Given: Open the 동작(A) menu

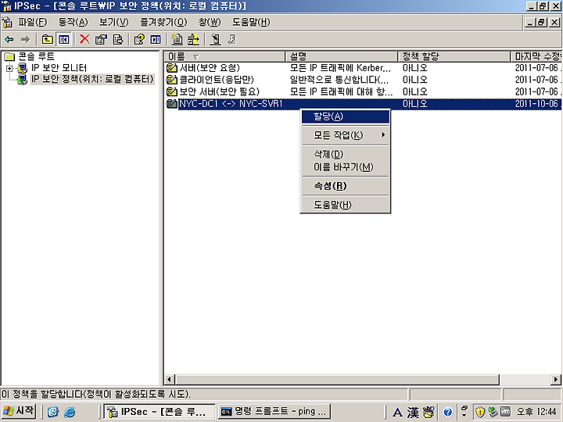Looking at the screenshot, I should pos(74,22).
